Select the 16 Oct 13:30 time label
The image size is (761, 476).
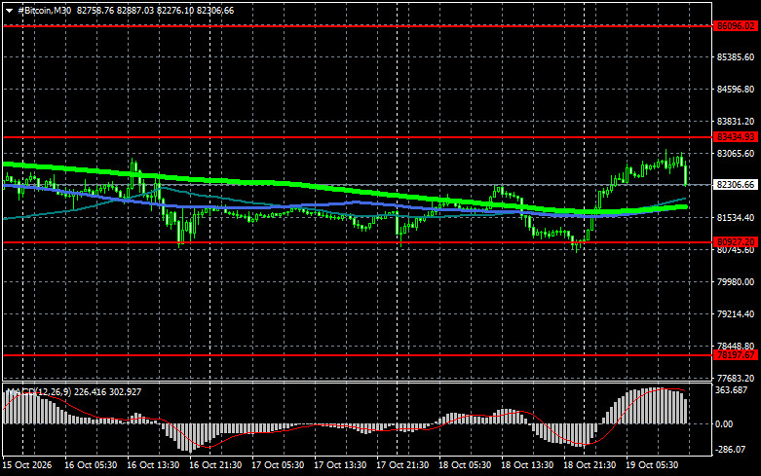tap(153, 465)
